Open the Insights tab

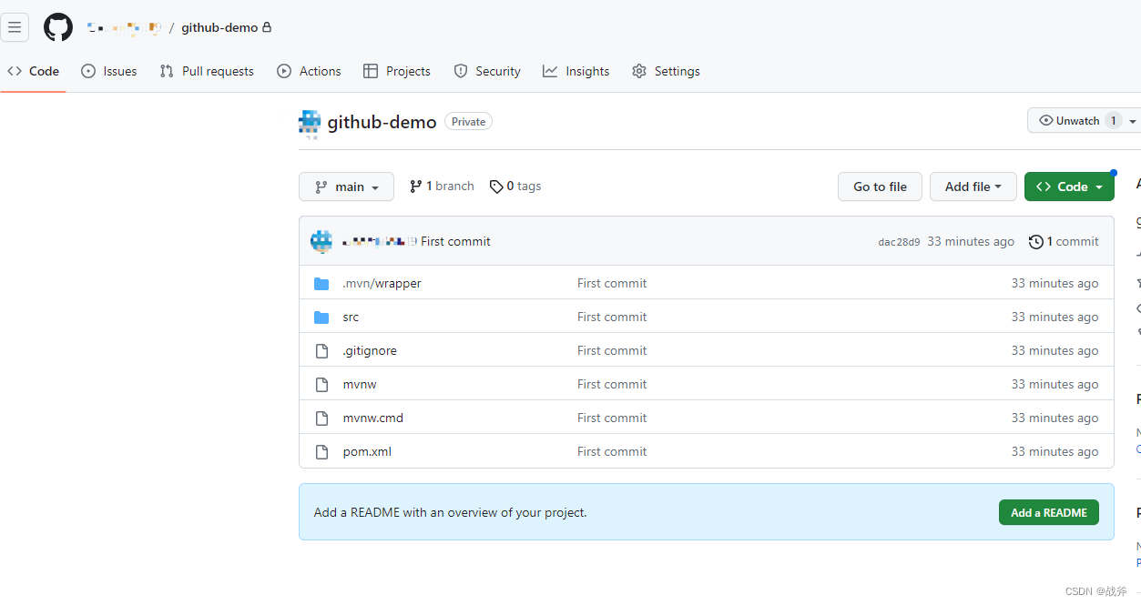coord(576,71)
